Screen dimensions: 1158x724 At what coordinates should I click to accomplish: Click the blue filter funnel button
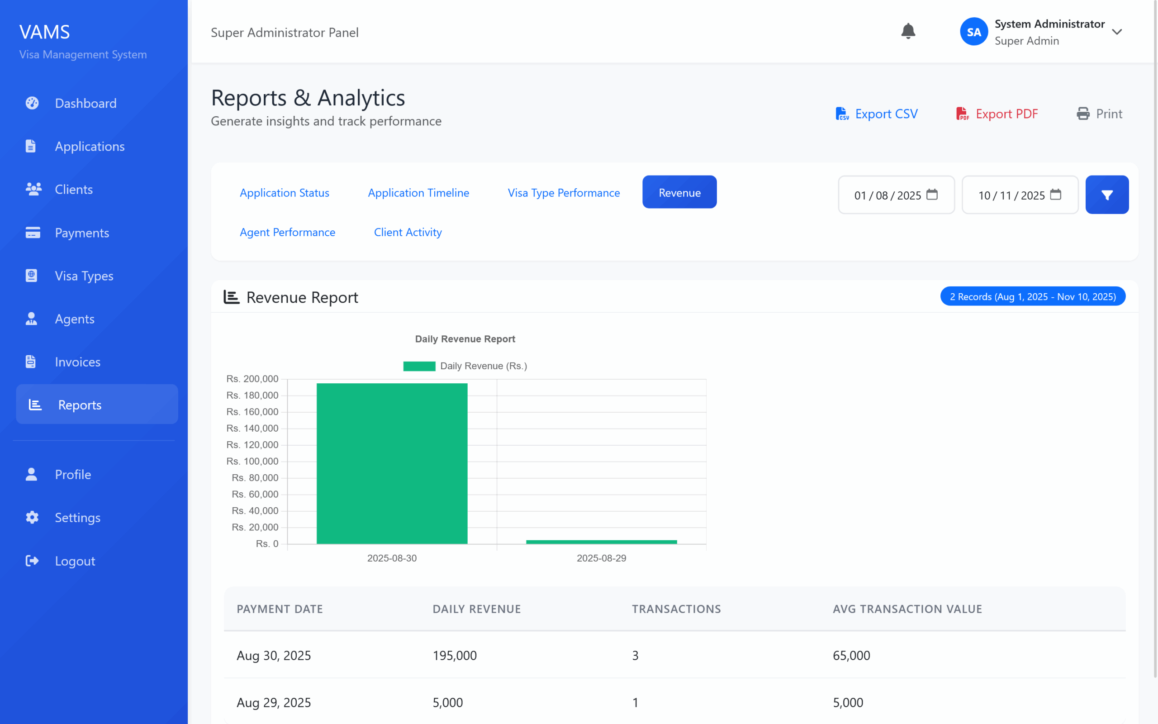point(1106,195)
